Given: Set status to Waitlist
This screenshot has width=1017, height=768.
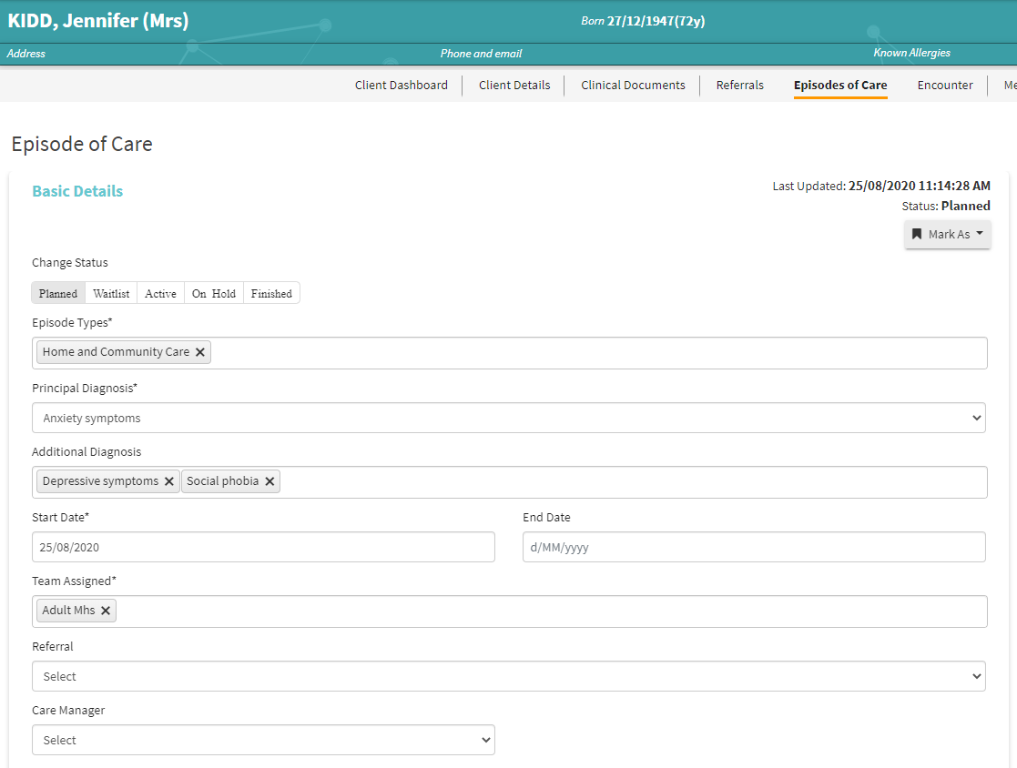Looking at the screenshot, I should click(111, 293).
